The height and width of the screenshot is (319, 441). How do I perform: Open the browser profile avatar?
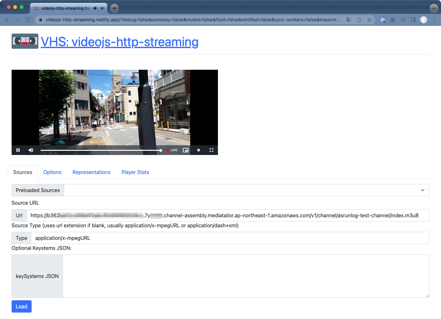point(424,20)
